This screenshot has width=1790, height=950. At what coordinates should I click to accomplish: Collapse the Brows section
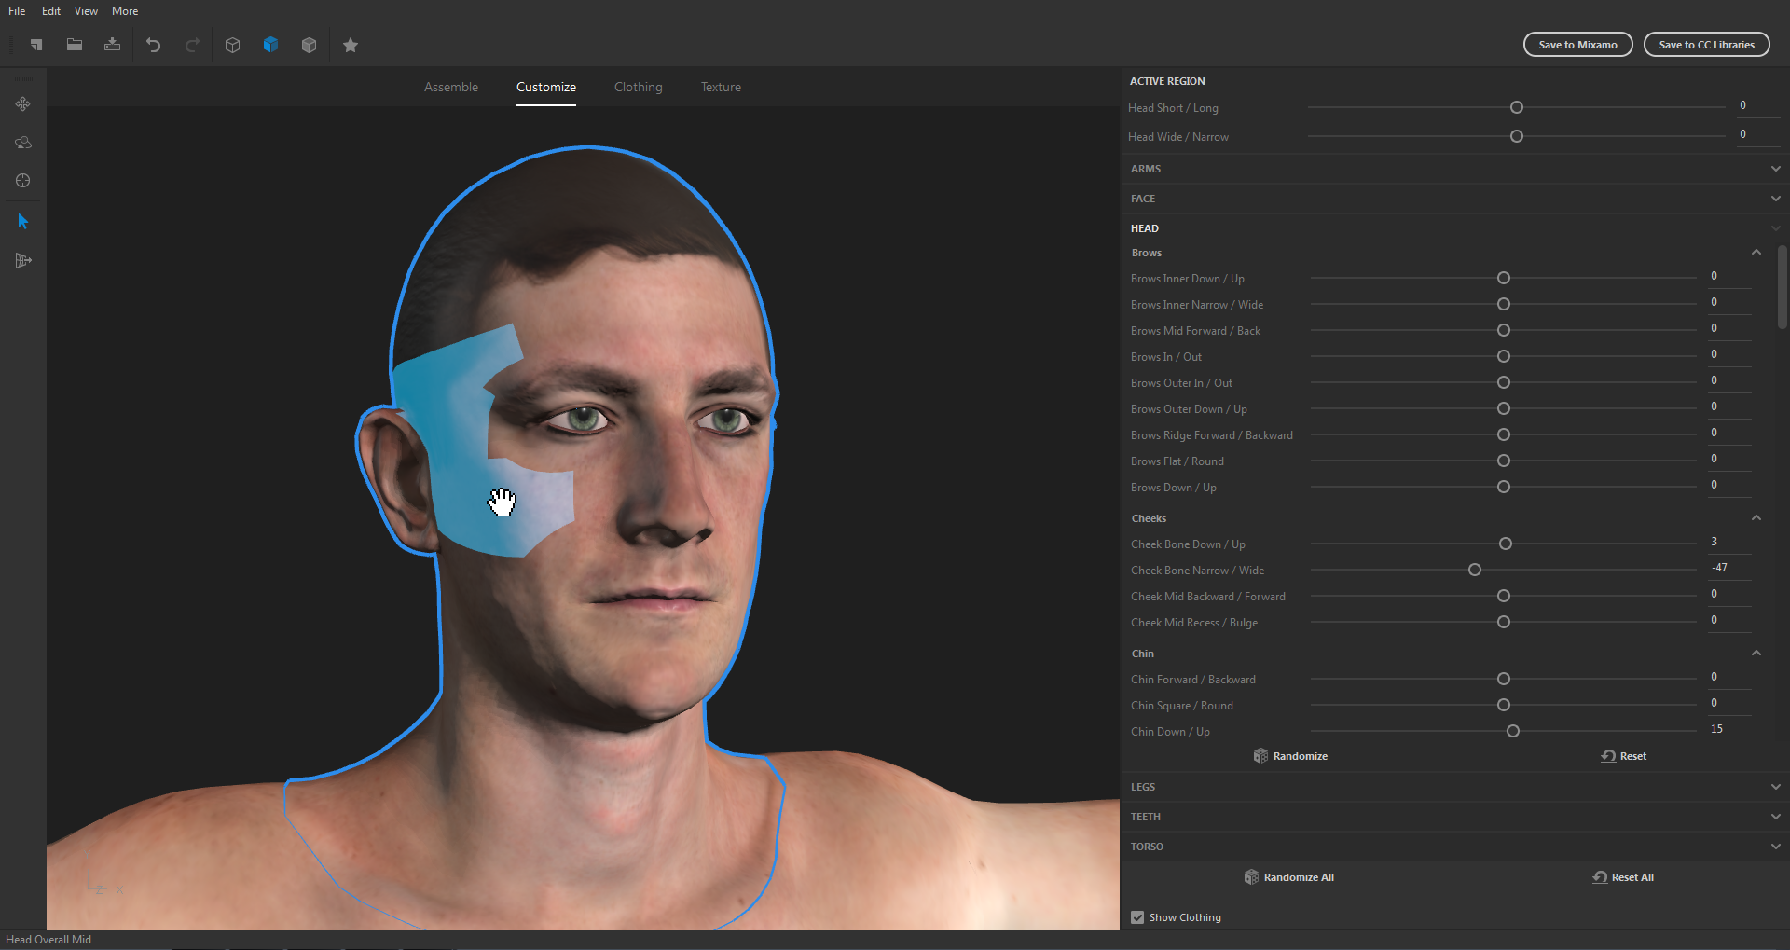(1756, 252)
